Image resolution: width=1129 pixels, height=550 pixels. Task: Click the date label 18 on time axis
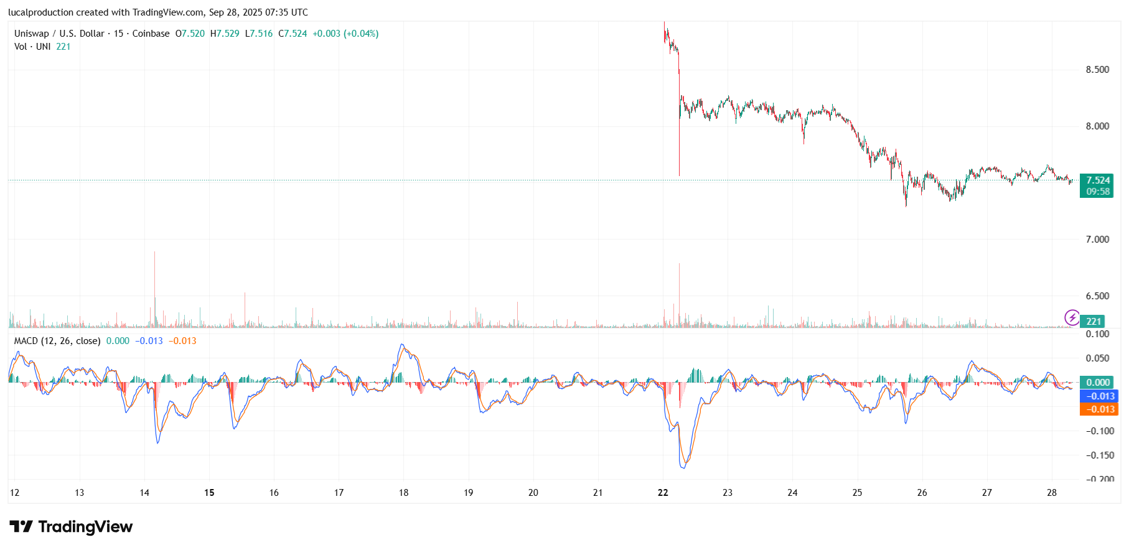403,493
